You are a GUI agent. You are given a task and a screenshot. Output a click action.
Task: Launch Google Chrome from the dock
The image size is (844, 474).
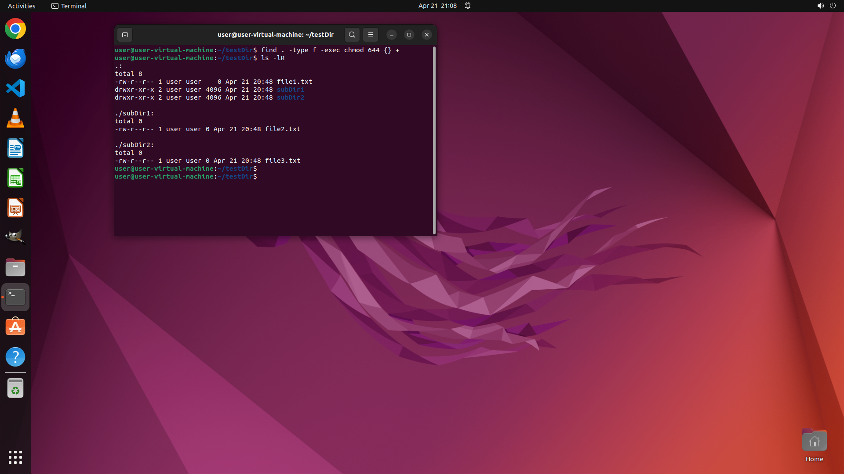click(x=15, y=29)
